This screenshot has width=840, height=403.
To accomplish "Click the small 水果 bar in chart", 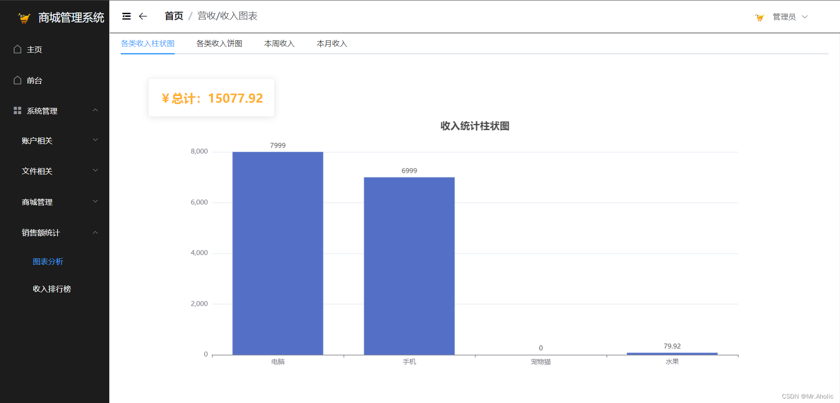I will (672, 353).
